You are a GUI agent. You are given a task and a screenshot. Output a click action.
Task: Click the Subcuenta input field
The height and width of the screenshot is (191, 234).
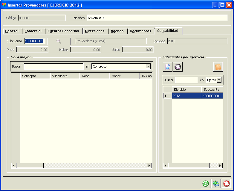[x=35, y=41]
